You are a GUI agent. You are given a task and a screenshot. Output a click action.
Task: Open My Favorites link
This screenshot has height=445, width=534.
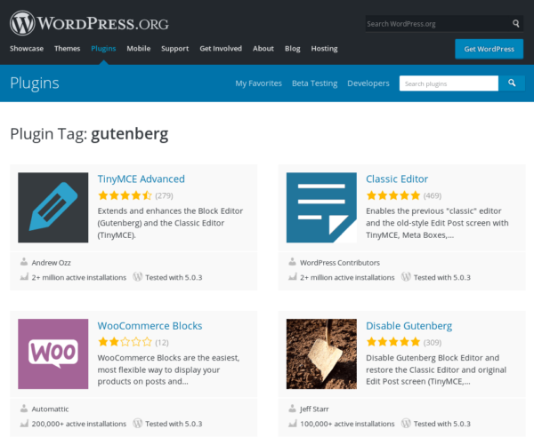258,83
